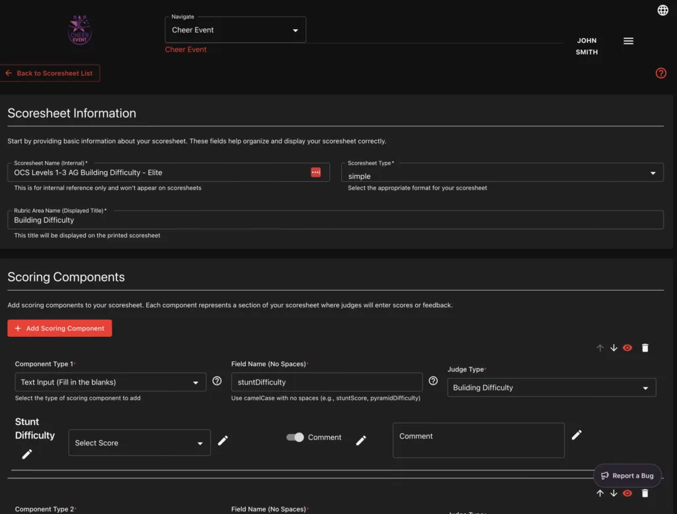Click the red help question mark icon

(660, 73)
